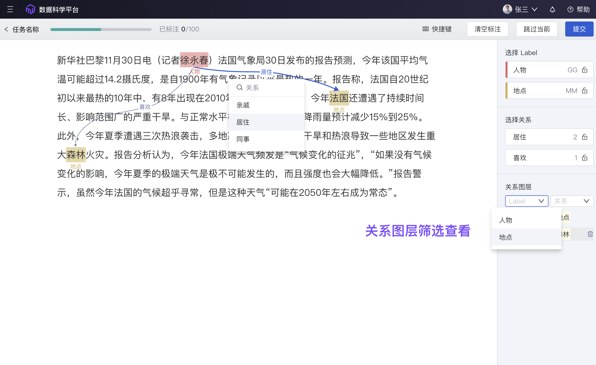Click the annotation progress bar

pos(101,29)
